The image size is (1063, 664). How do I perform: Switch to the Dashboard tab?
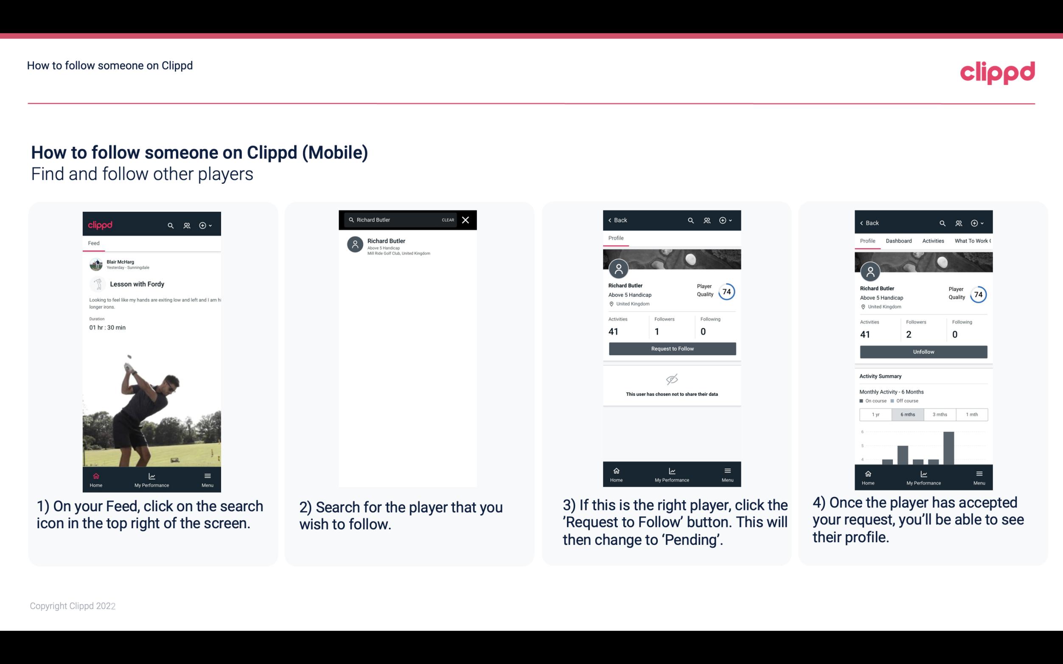[x=899, y=240]
